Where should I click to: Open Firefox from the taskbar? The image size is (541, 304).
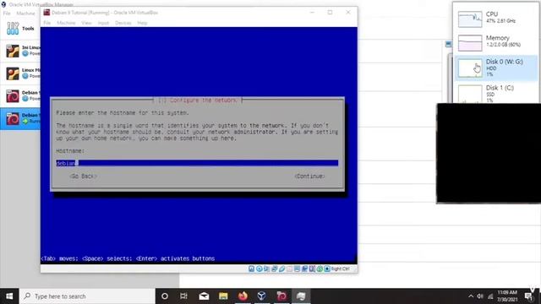(x=243, y=296)
